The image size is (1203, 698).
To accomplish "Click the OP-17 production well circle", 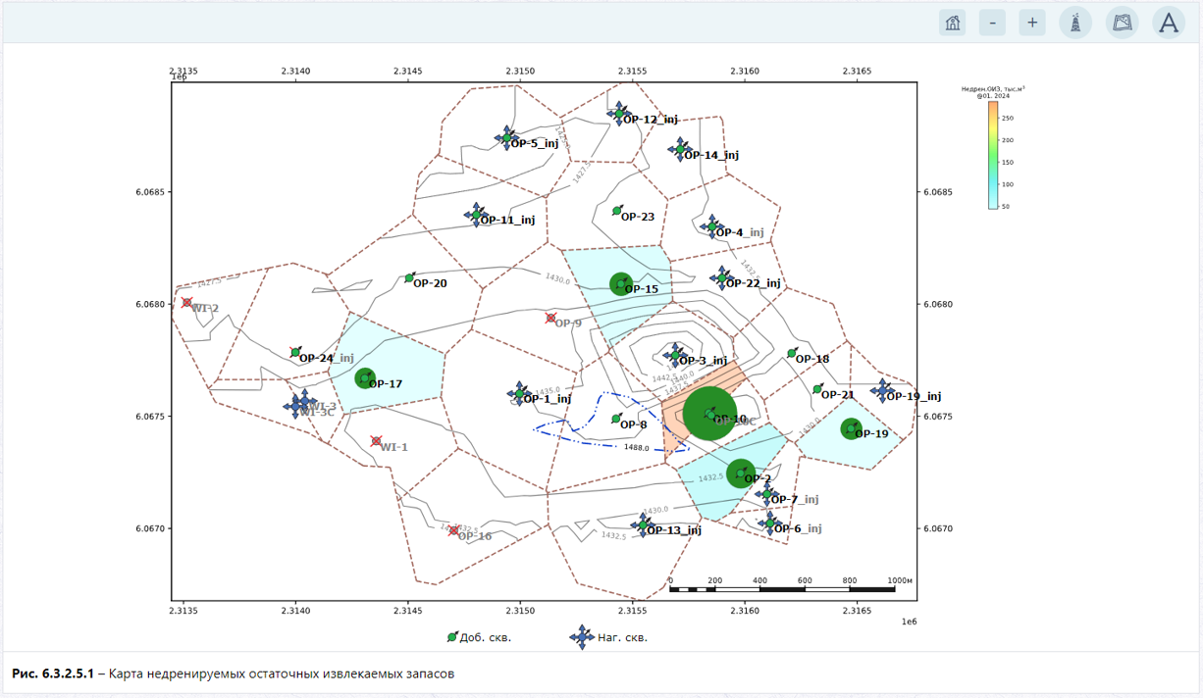I will coord(365,377).
